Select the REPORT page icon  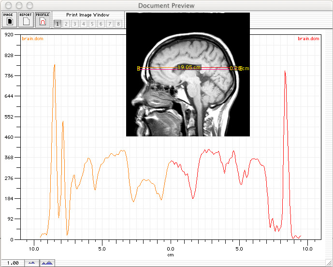click(26, 19)
